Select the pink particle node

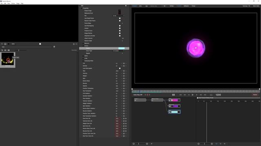174,100
